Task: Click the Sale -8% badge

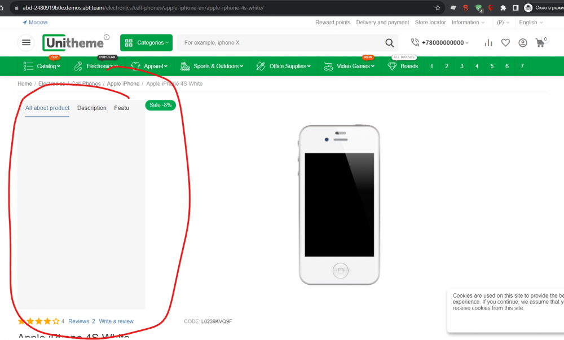Action: (x=160, y=105)
